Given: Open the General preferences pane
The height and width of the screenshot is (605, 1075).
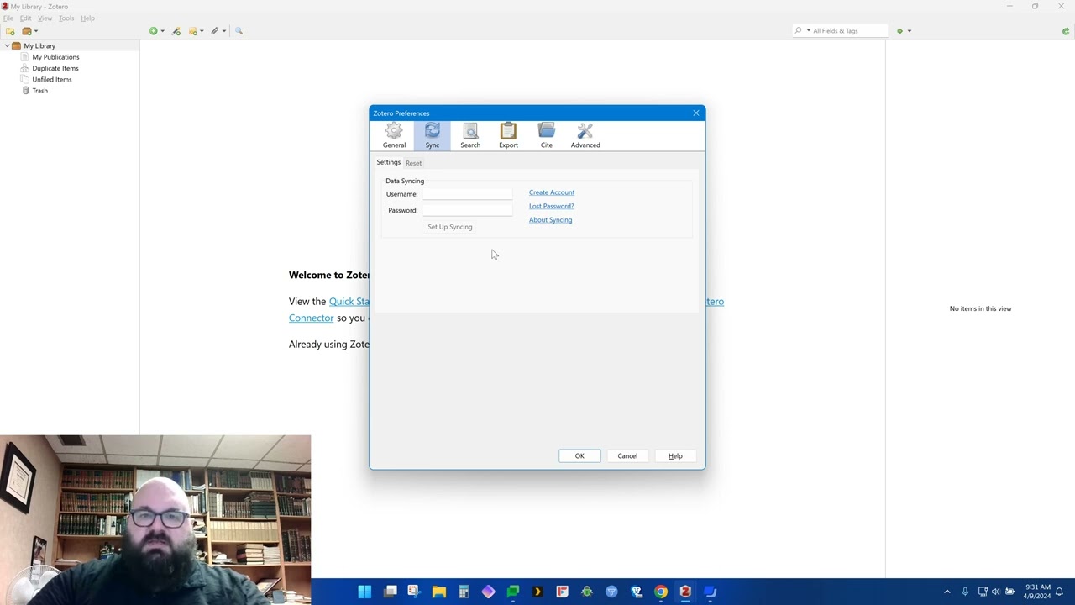Looking at the screenshot, I should tap(394, 135).
